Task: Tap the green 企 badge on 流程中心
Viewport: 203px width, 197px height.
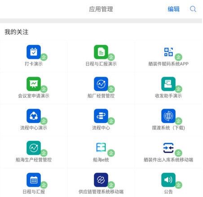Action: (111, 121)
